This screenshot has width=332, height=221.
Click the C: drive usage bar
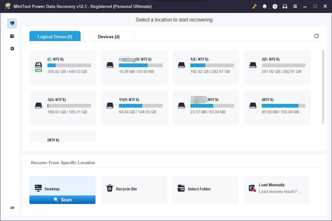point(69,65)
